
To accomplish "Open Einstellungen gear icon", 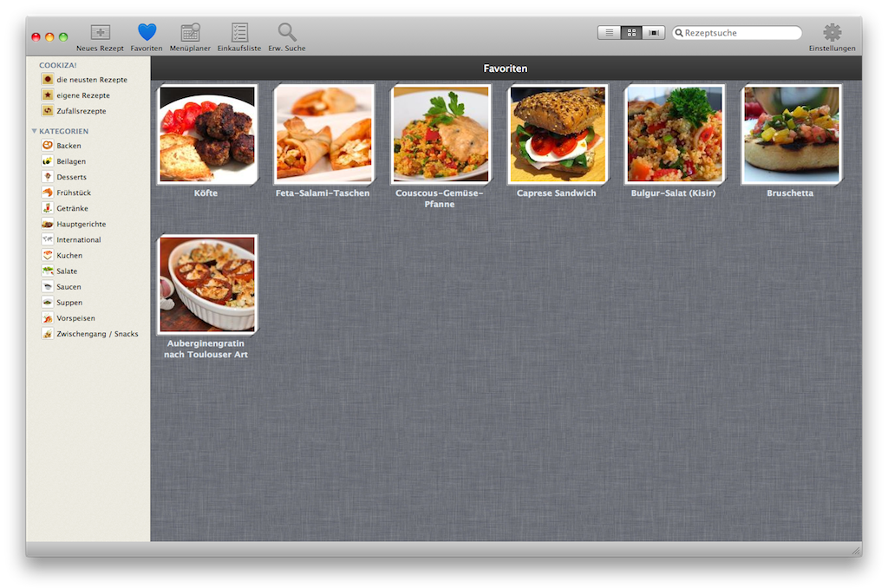I will (832, 32).
